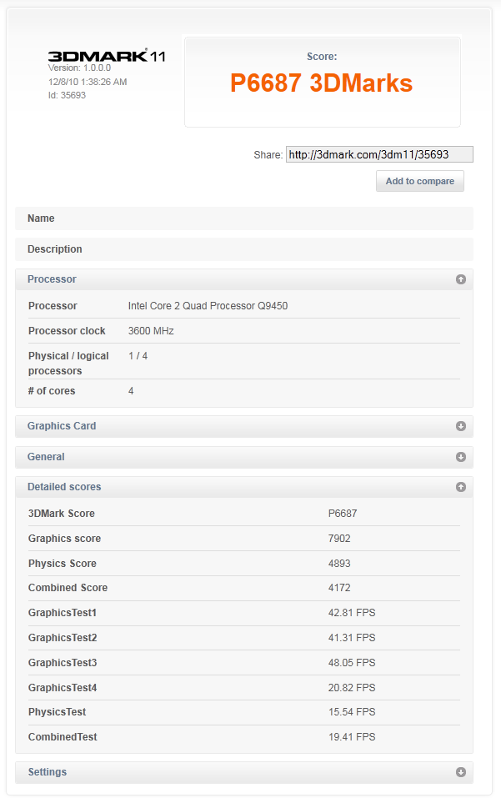501x803 pixels.
Task: Click the GraphicsTest1 '42.81 FPS' value
Action: [352, 613]
